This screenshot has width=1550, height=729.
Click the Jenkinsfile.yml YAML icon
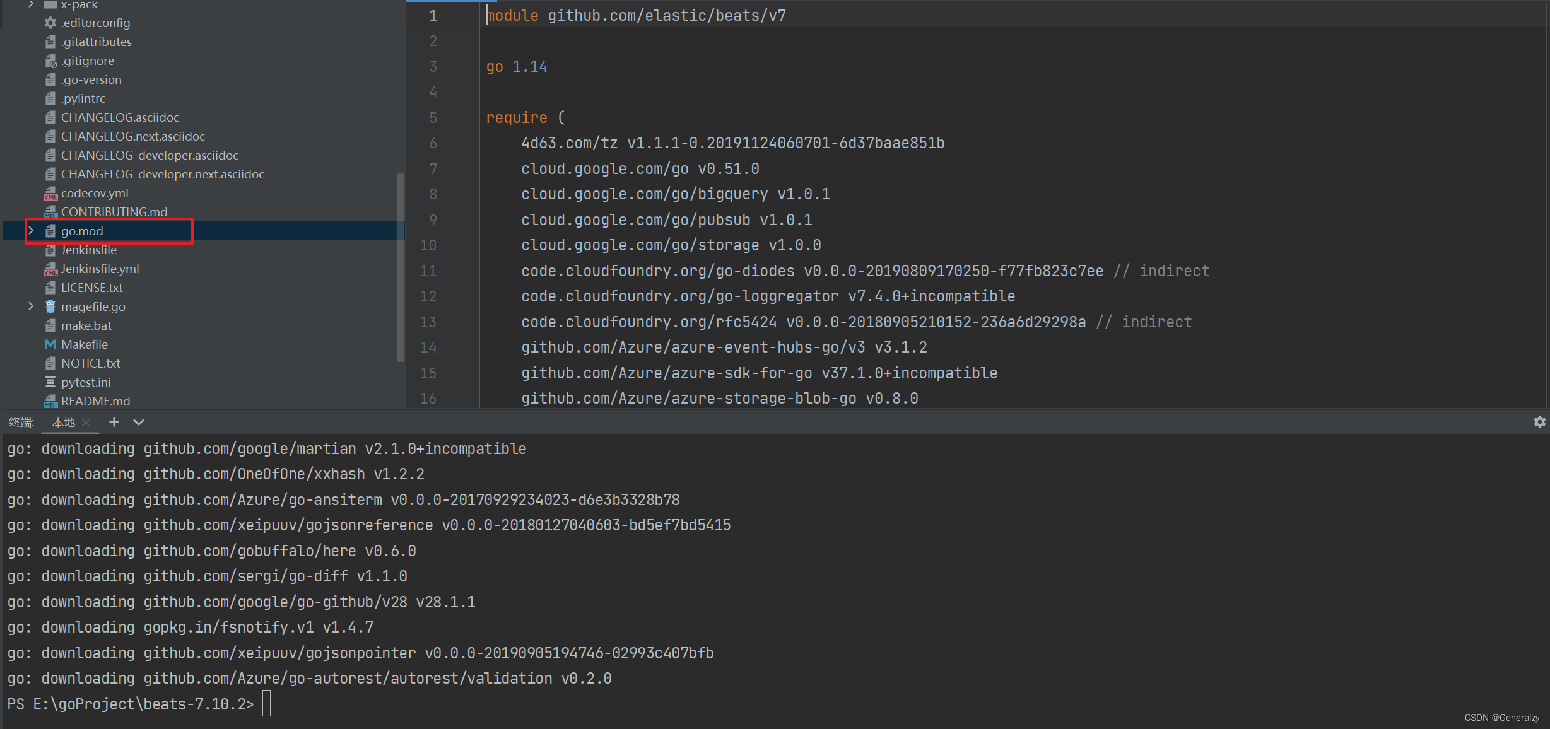[x=50, y=269]
